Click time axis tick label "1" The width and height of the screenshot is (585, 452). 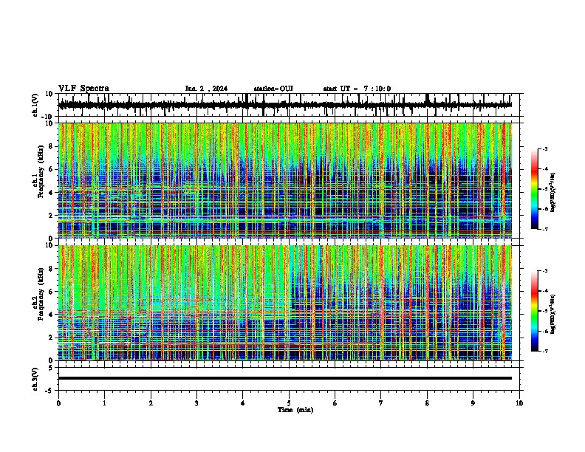(x=104, y=403)
